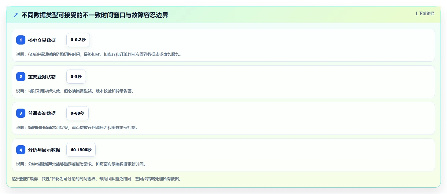This screenshot has height=194, width=447.
Task: Click the 0-60秒 time window chip
Action: [77, 113]
